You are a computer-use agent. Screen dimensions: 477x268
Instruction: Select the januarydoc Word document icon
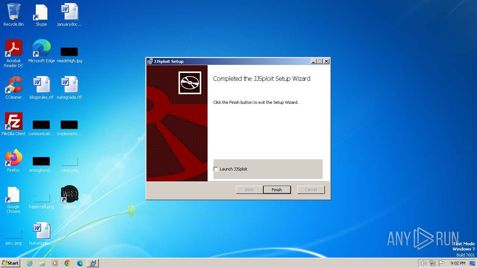(69, 15)
